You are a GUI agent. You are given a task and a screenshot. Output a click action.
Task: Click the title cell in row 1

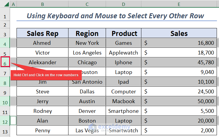click(x=115, y=16)
